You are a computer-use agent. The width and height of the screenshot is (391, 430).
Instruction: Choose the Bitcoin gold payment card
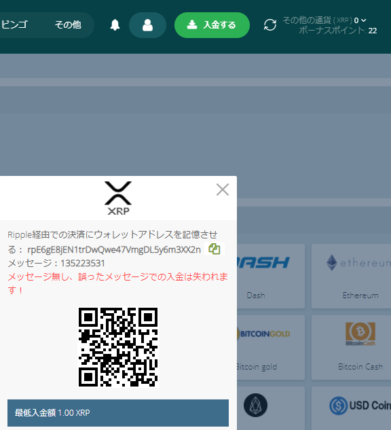click(271, 347)
